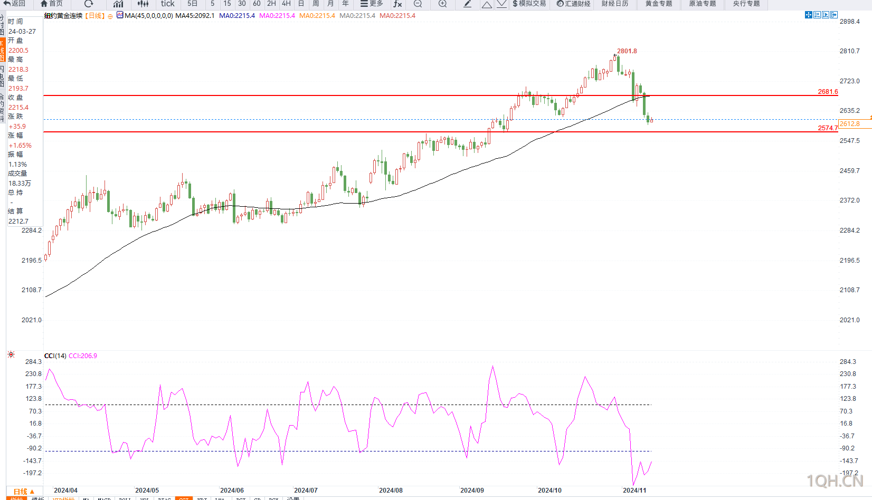Select the 周 weekly timeframe
This screenshot has width=872, height=500.
click(x=316, y=4)
